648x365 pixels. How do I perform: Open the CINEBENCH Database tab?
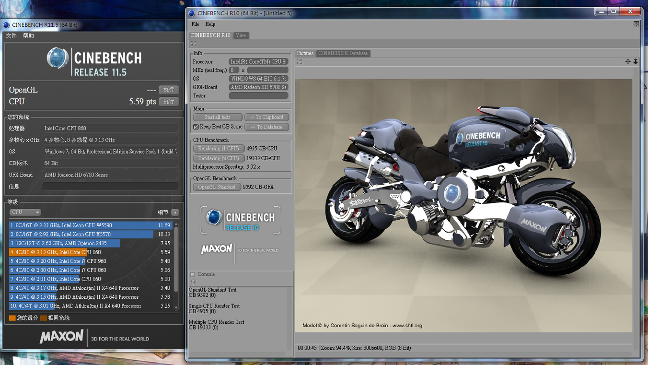(343, 53)
